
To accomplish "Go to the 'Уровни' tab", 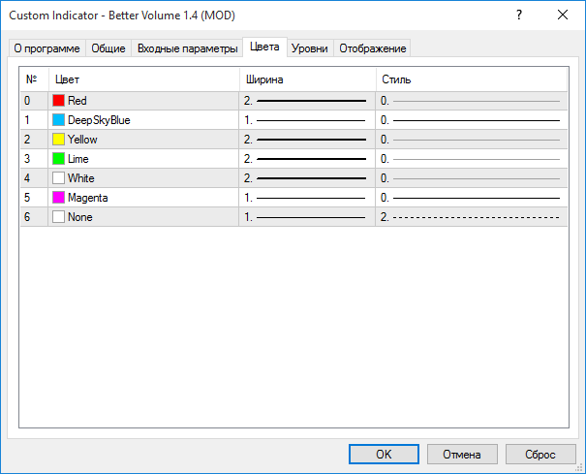I will (x=312, y=48).
